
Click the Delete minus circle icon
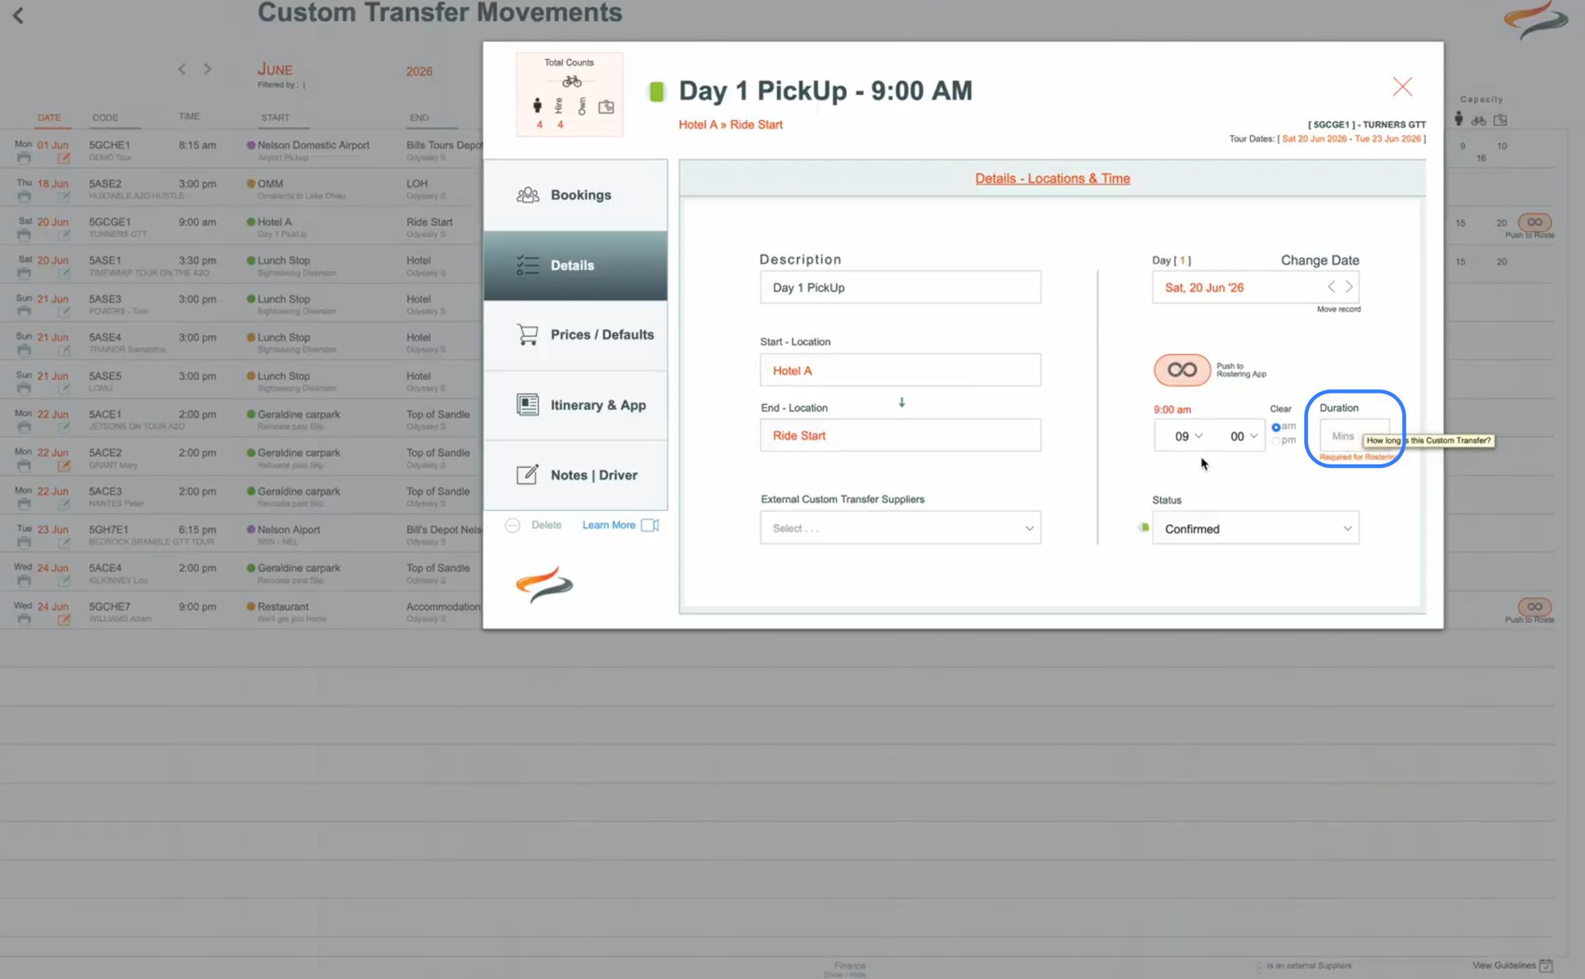click(512, 525)
